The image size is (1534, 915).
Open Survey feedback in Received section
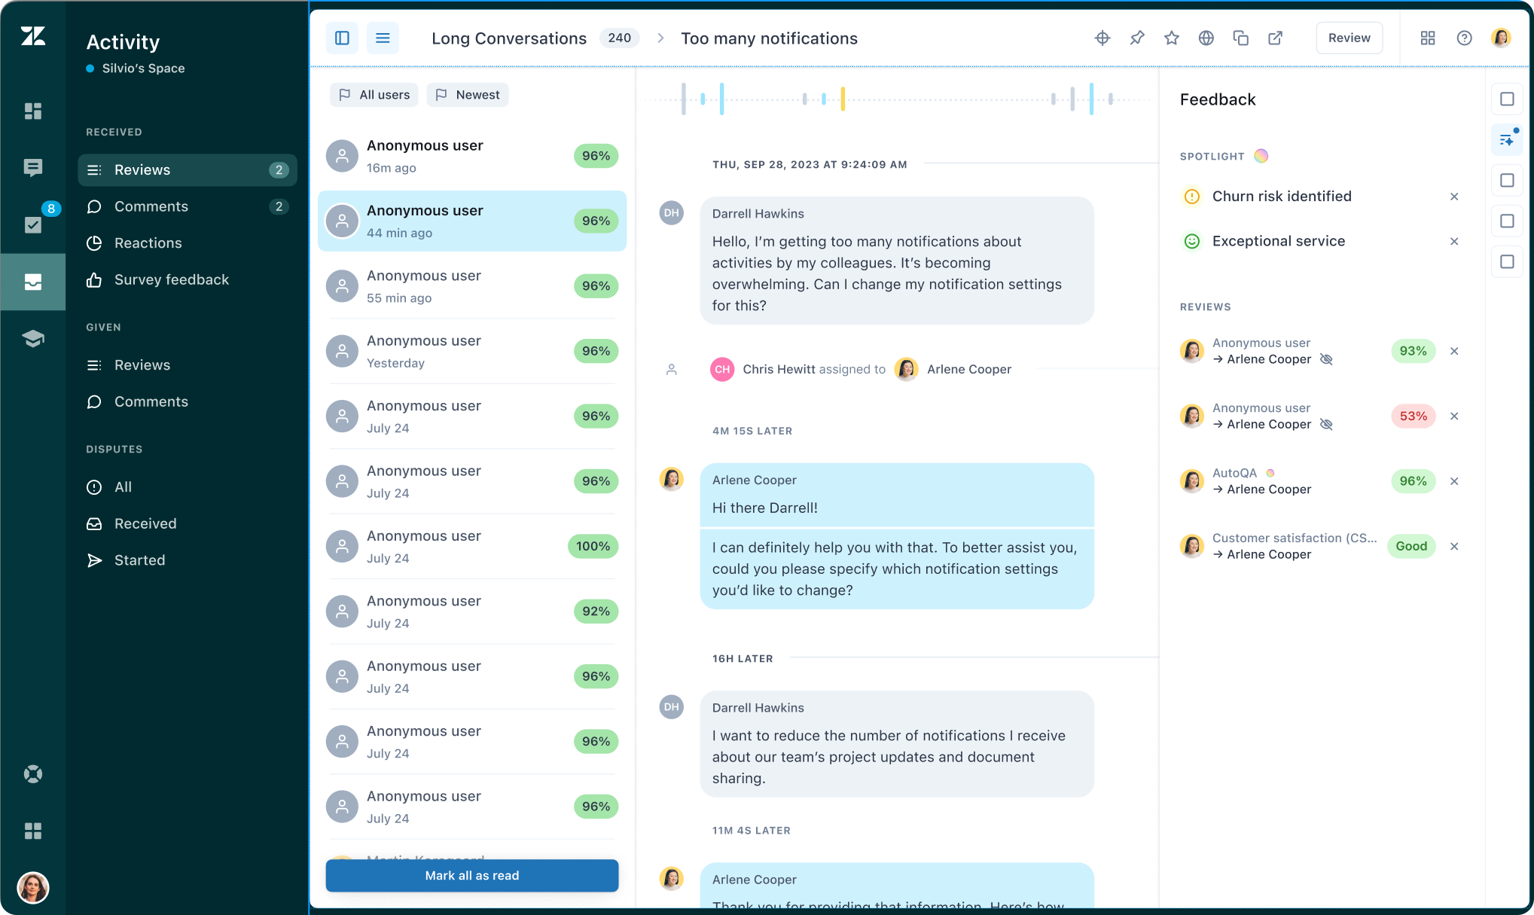pos(171,280)
